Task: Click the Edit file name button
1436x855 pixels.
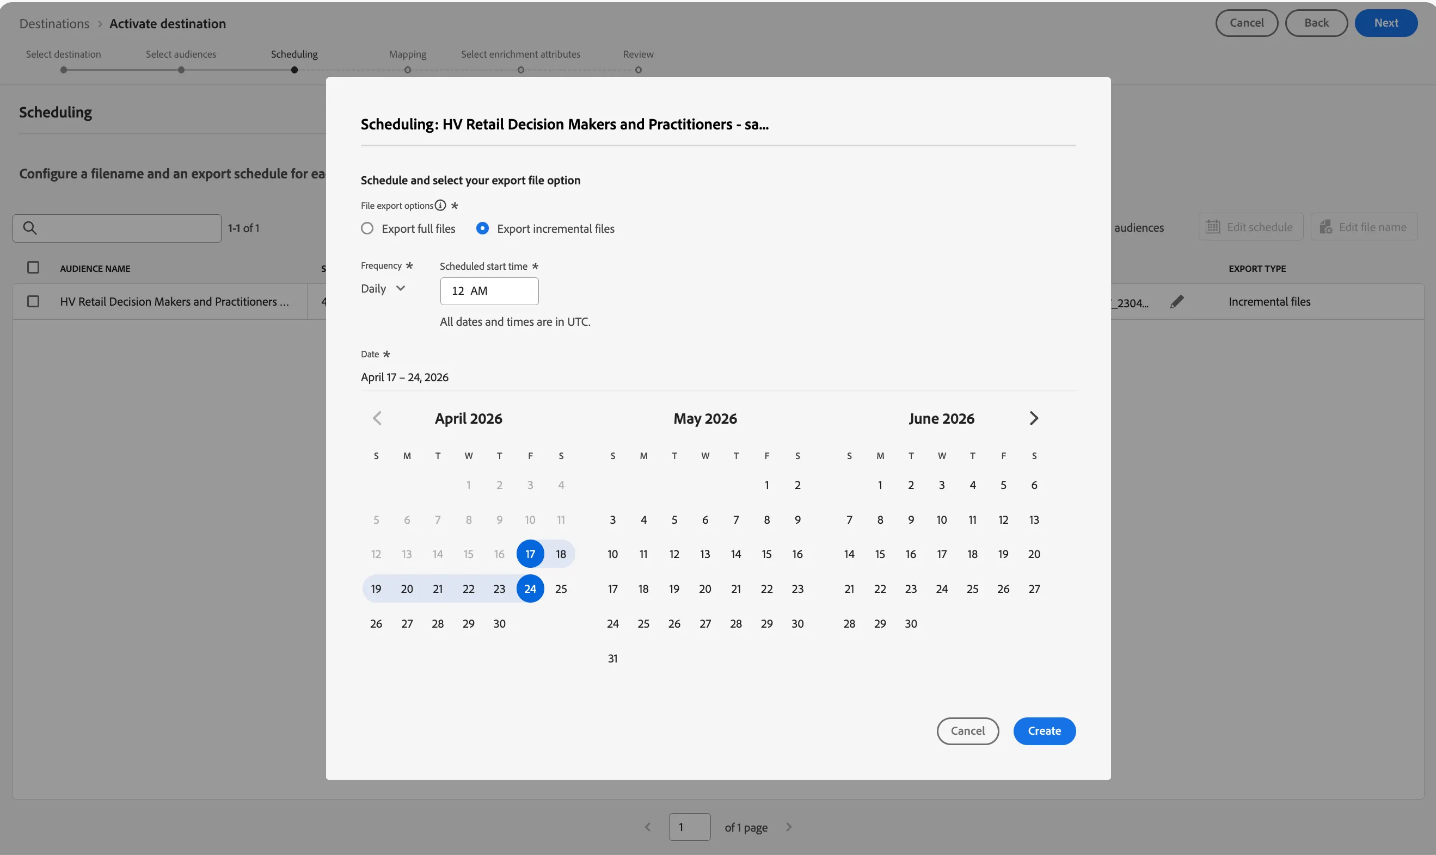Action: tap(1365, 227)
